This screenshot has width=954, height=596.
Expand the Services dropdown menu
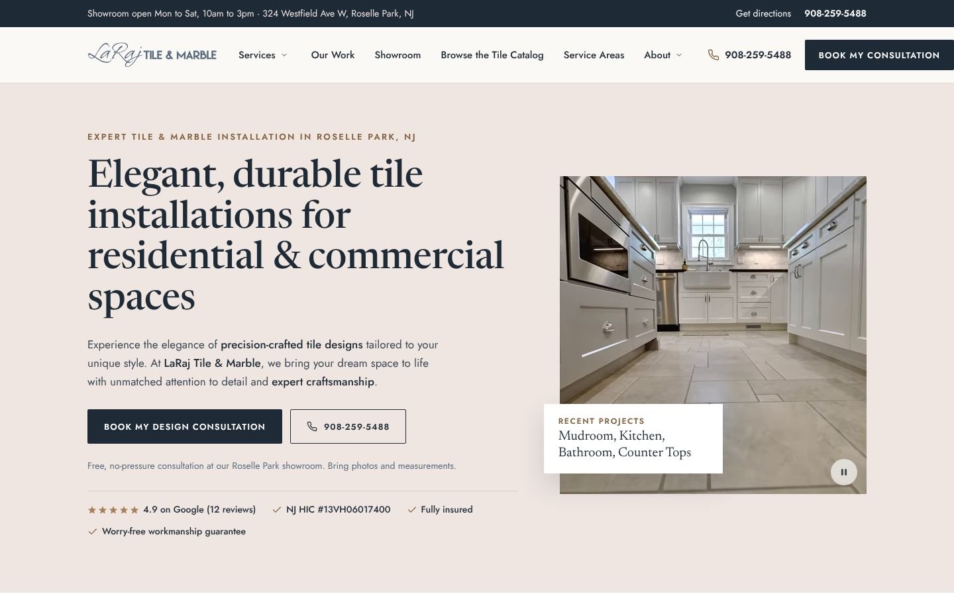click(x=264, y=55)
